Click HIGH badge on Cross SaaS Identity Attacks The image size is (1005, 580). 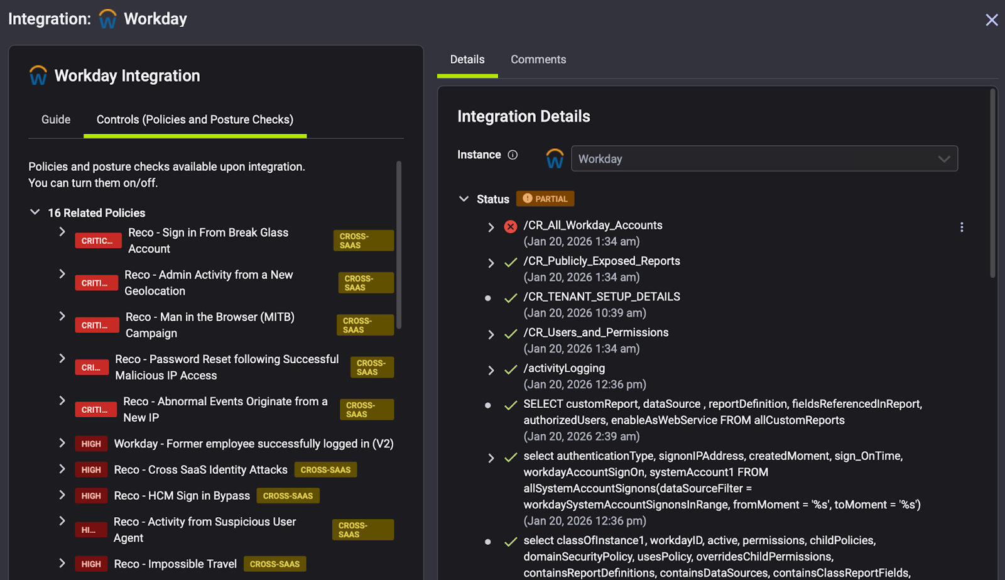91,470
